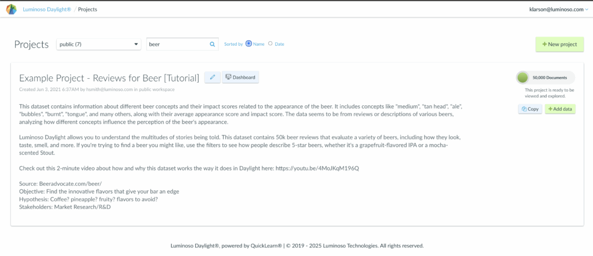
Task: Select the Date sort radio button
Action: click(270, 44)
